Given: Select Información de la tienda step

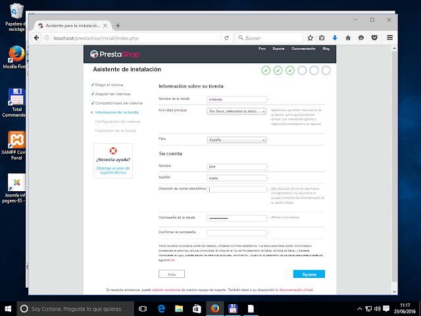Looking at the screenshot, I should pyautogui.click(x=117, y=112).
